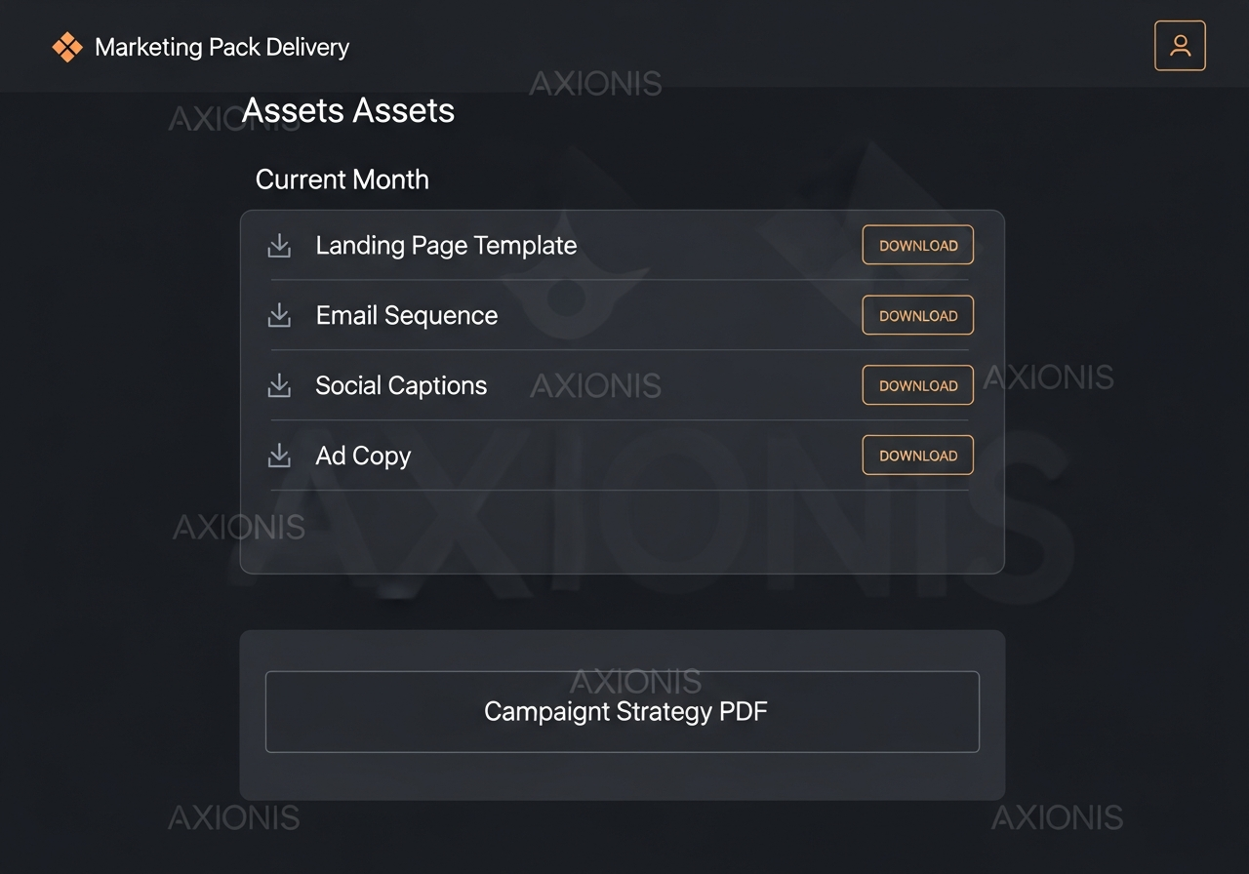
Task: Click the Marketing Pack Delivery header text
Action: click(221, 47)
